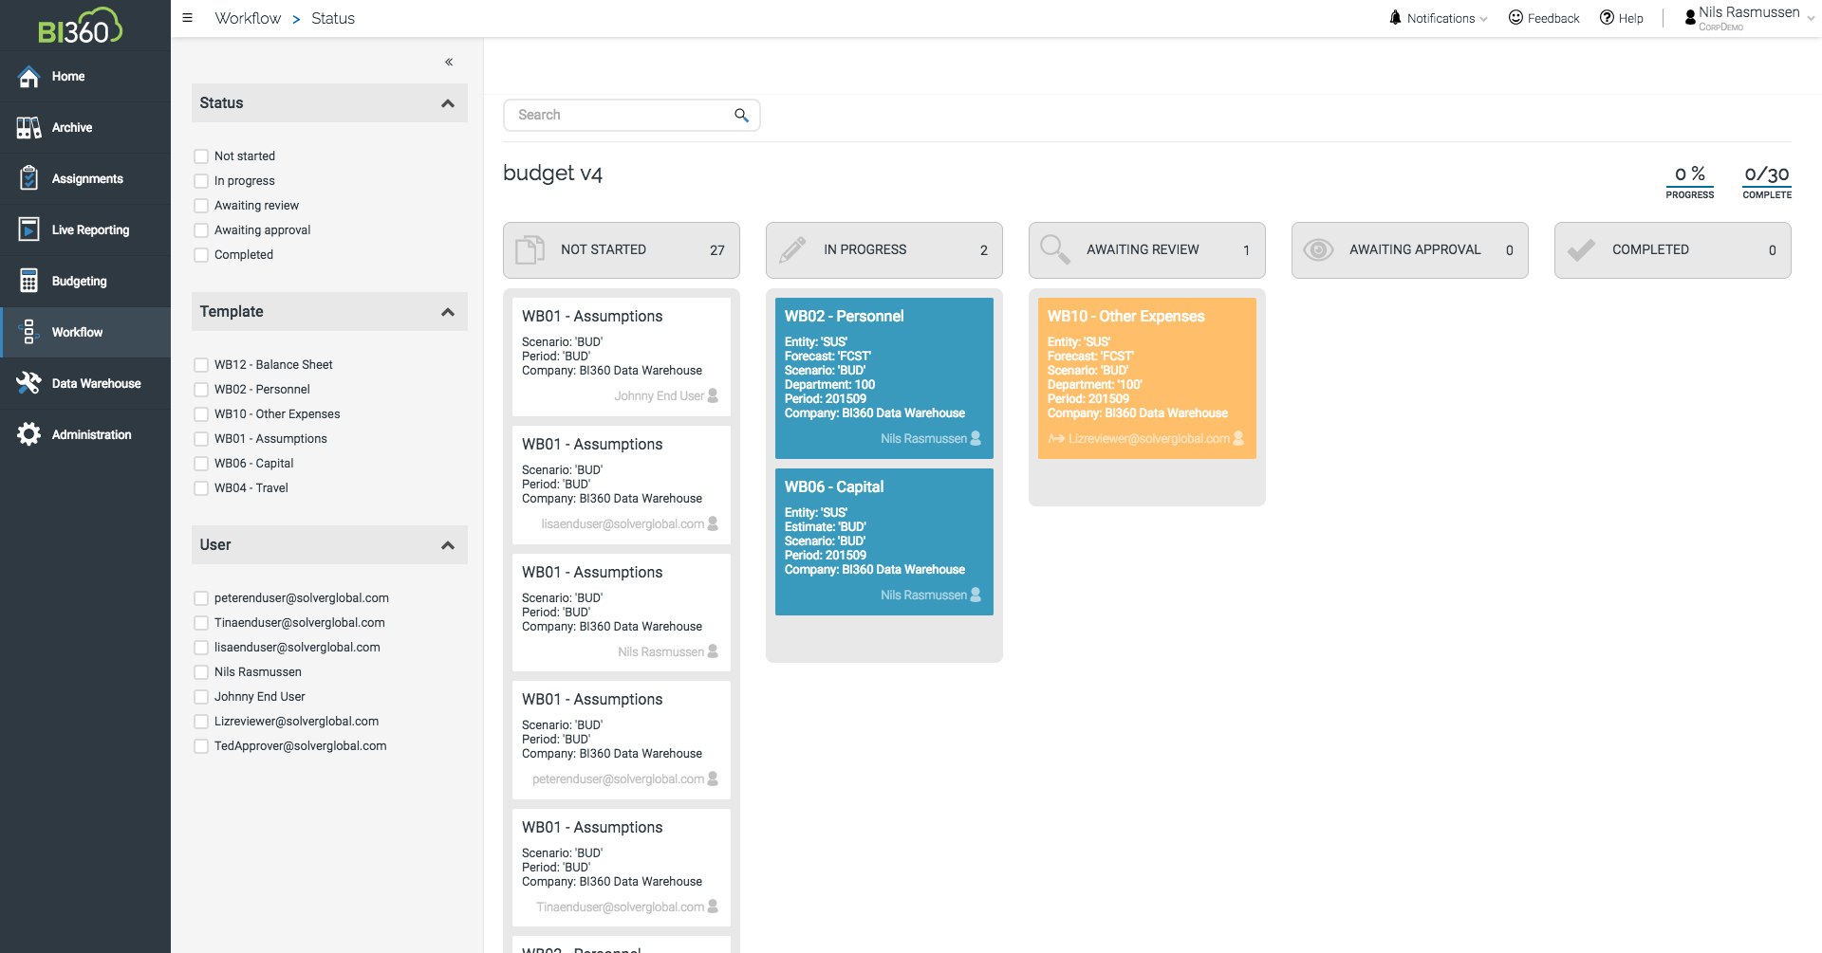Viewport: 1822px width, 953px height.
Task: Click the Workflow breadcrumb link
Action: 248,18
